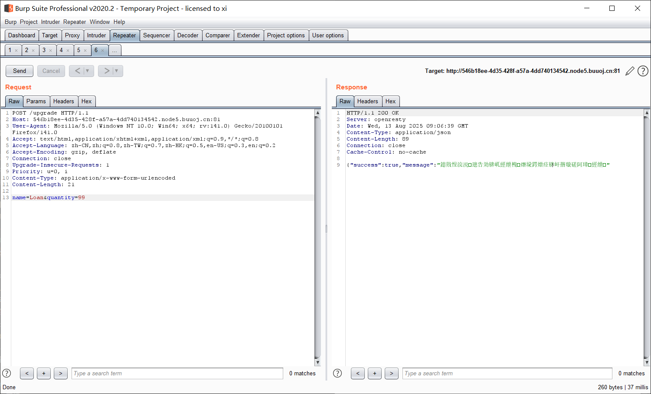Click next match button in request search

pos(61,373)
